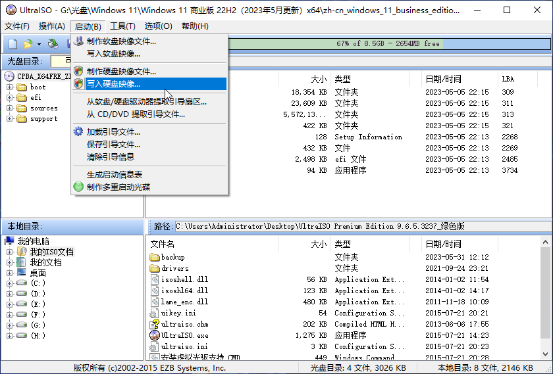
Task: Expand the support folder tree node
Action: click(x=9, y=119)
